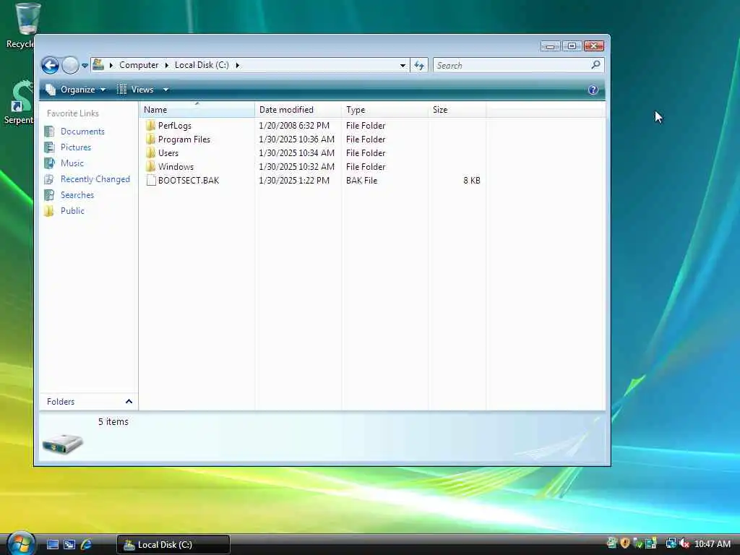The width and height of the screenshot is (740, 555).
Task: Click the magnifier search icon
Action: pyautogui.click(x=596, y=64)
